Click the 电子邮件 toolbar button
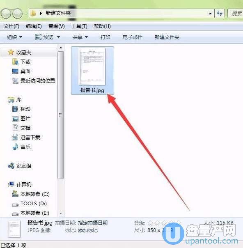Screen dimensions: 243x248 click(133, 37)
